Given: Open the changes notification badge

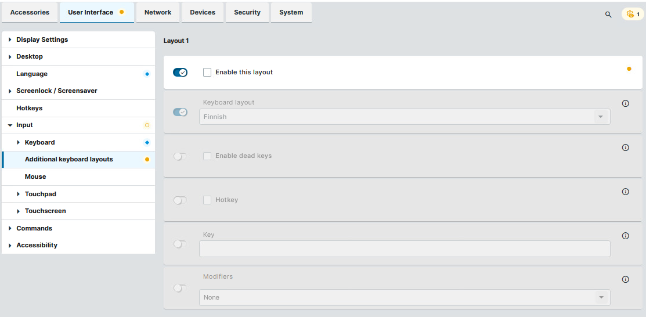Looking at the screenshot, I should pos(633,15).
